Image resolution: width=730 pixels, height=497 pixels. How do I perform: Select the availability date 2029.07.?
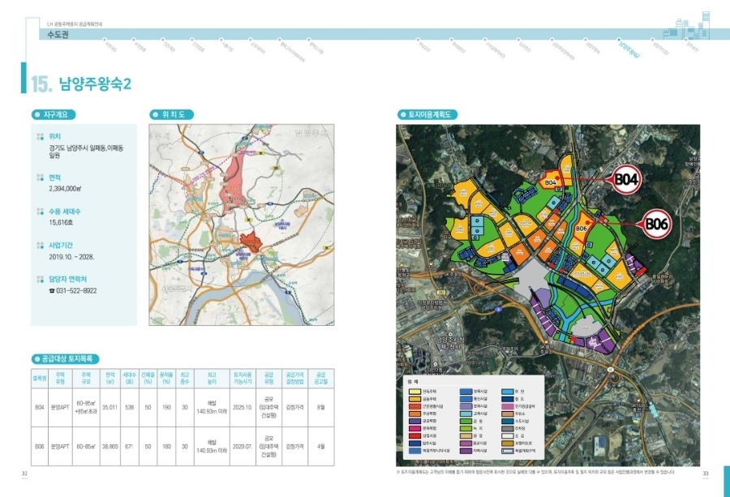[x=243, y=447]
